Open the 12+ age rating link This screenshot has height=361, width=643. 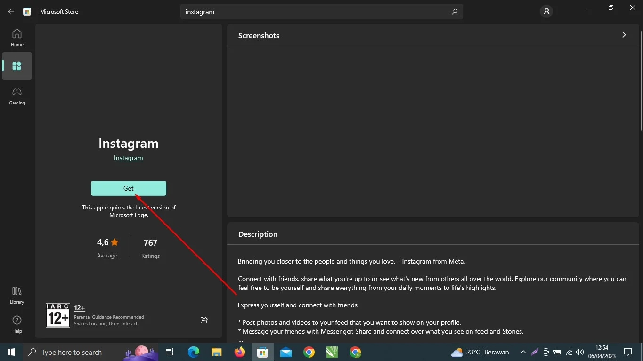coord(80,308)
